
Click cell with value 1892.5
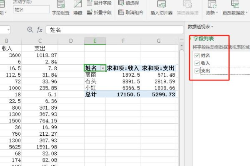pos(123,75)
